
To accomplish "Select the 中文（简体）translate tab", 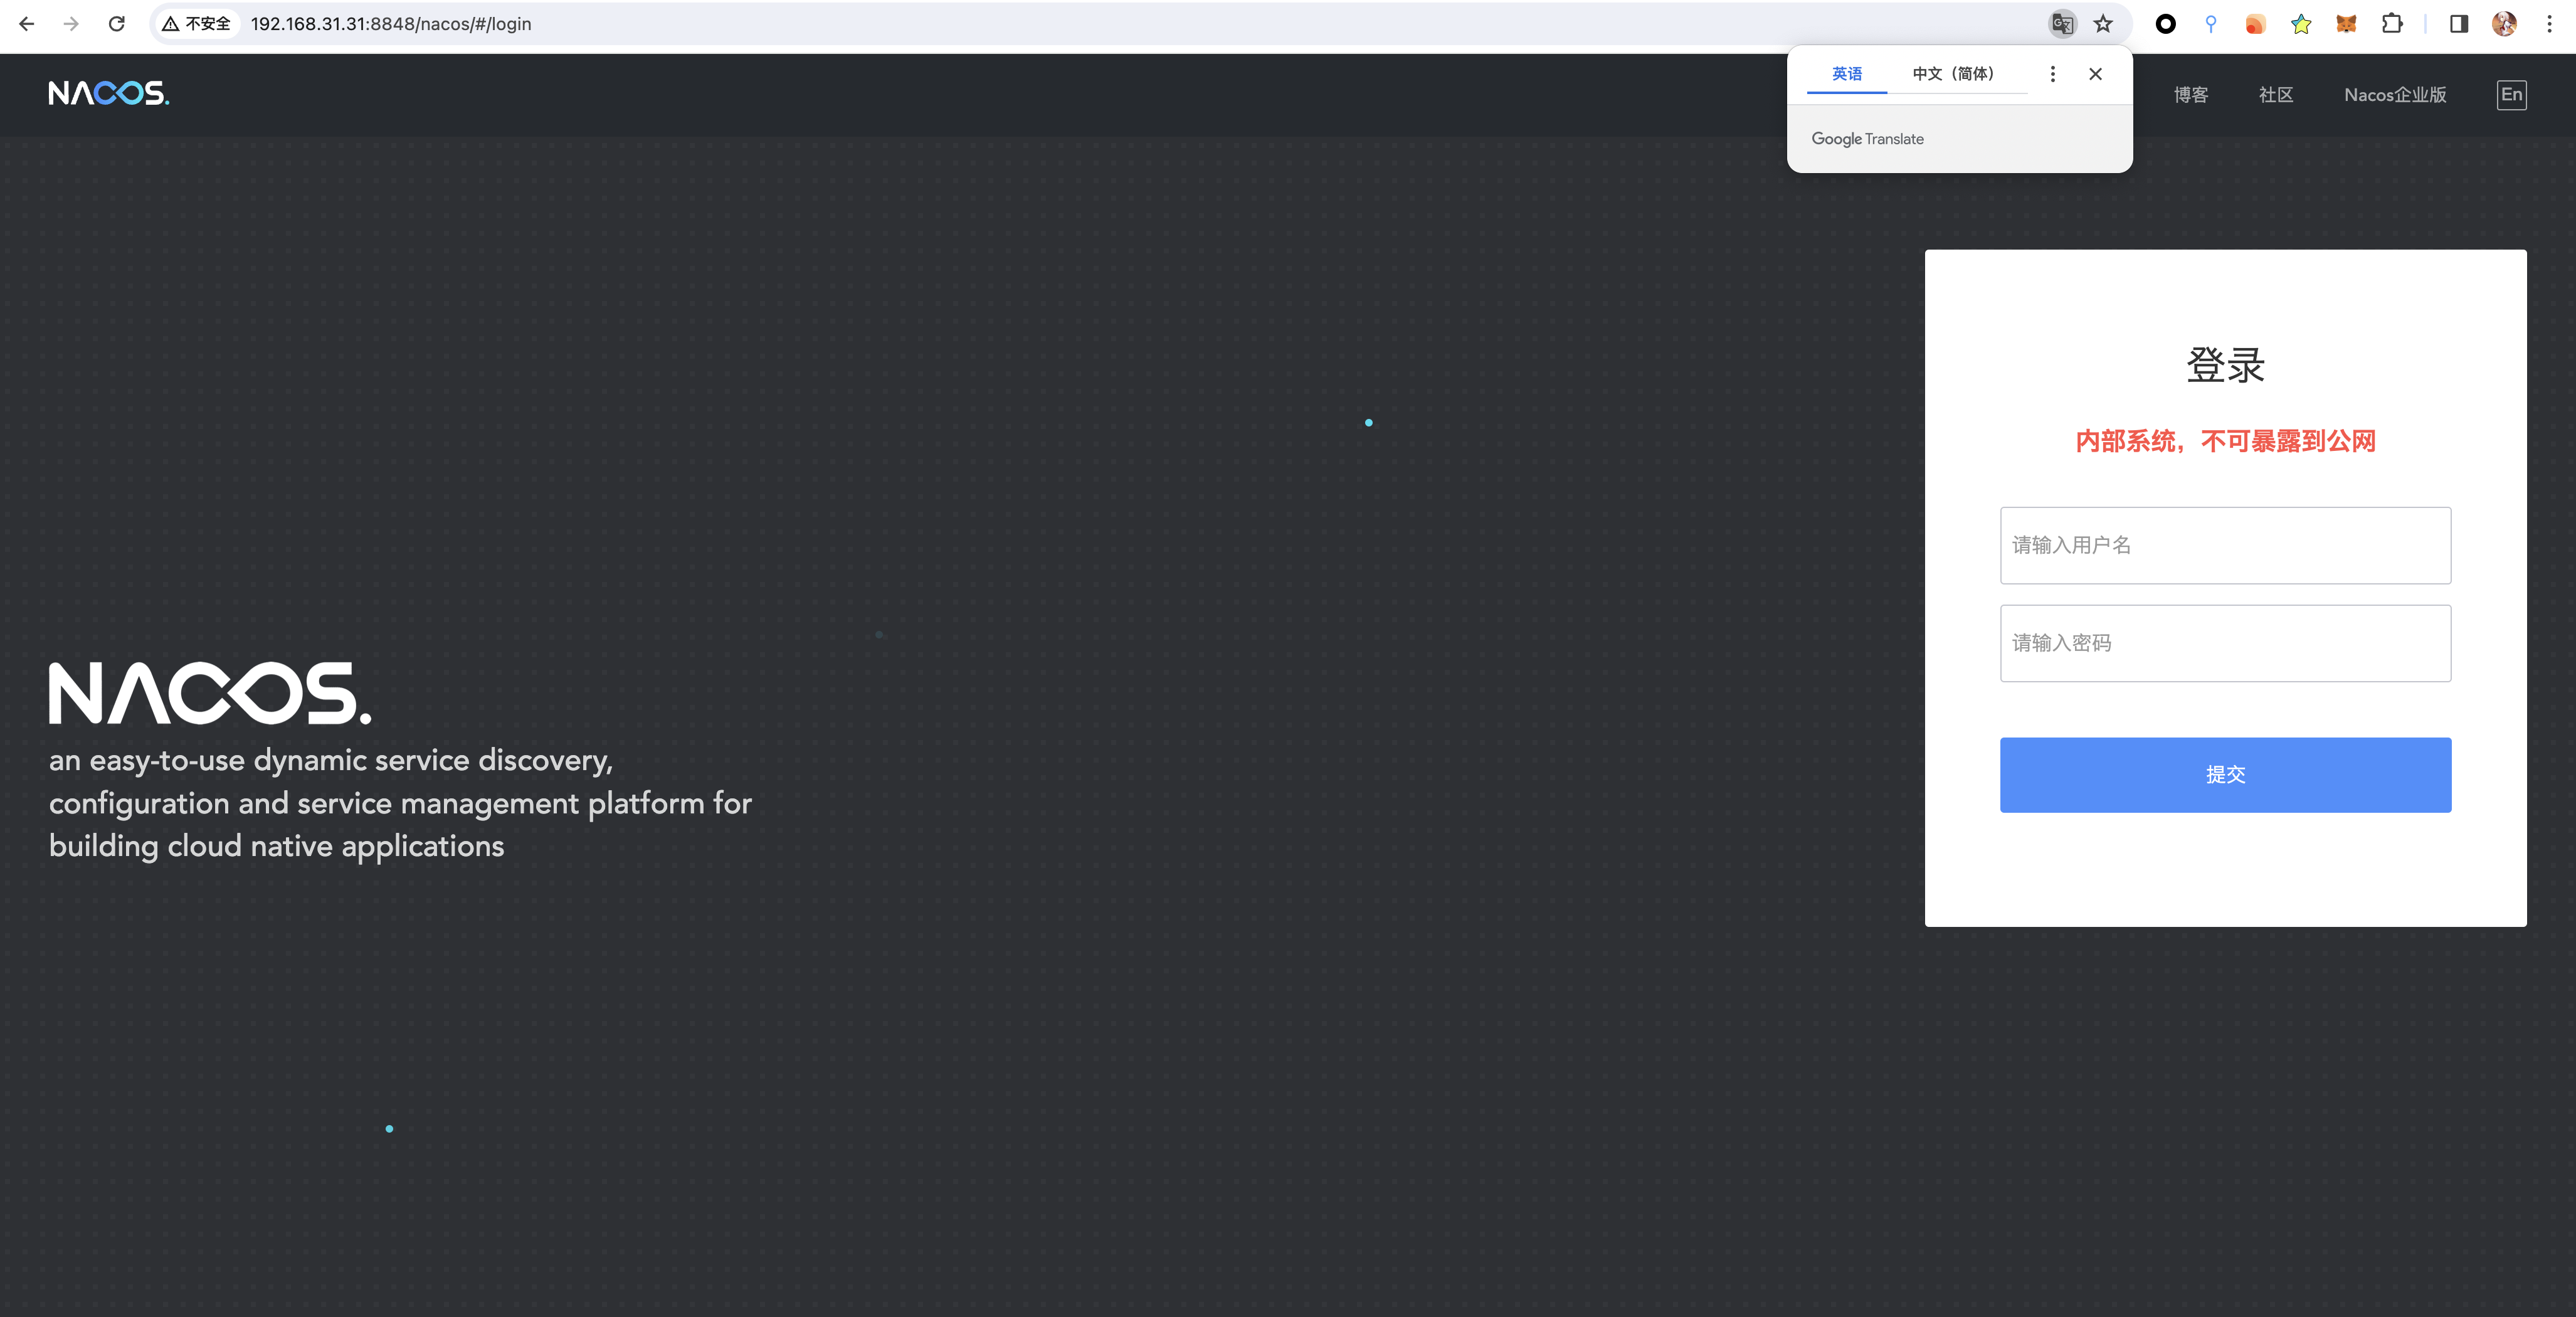I will click(1953, 74).
